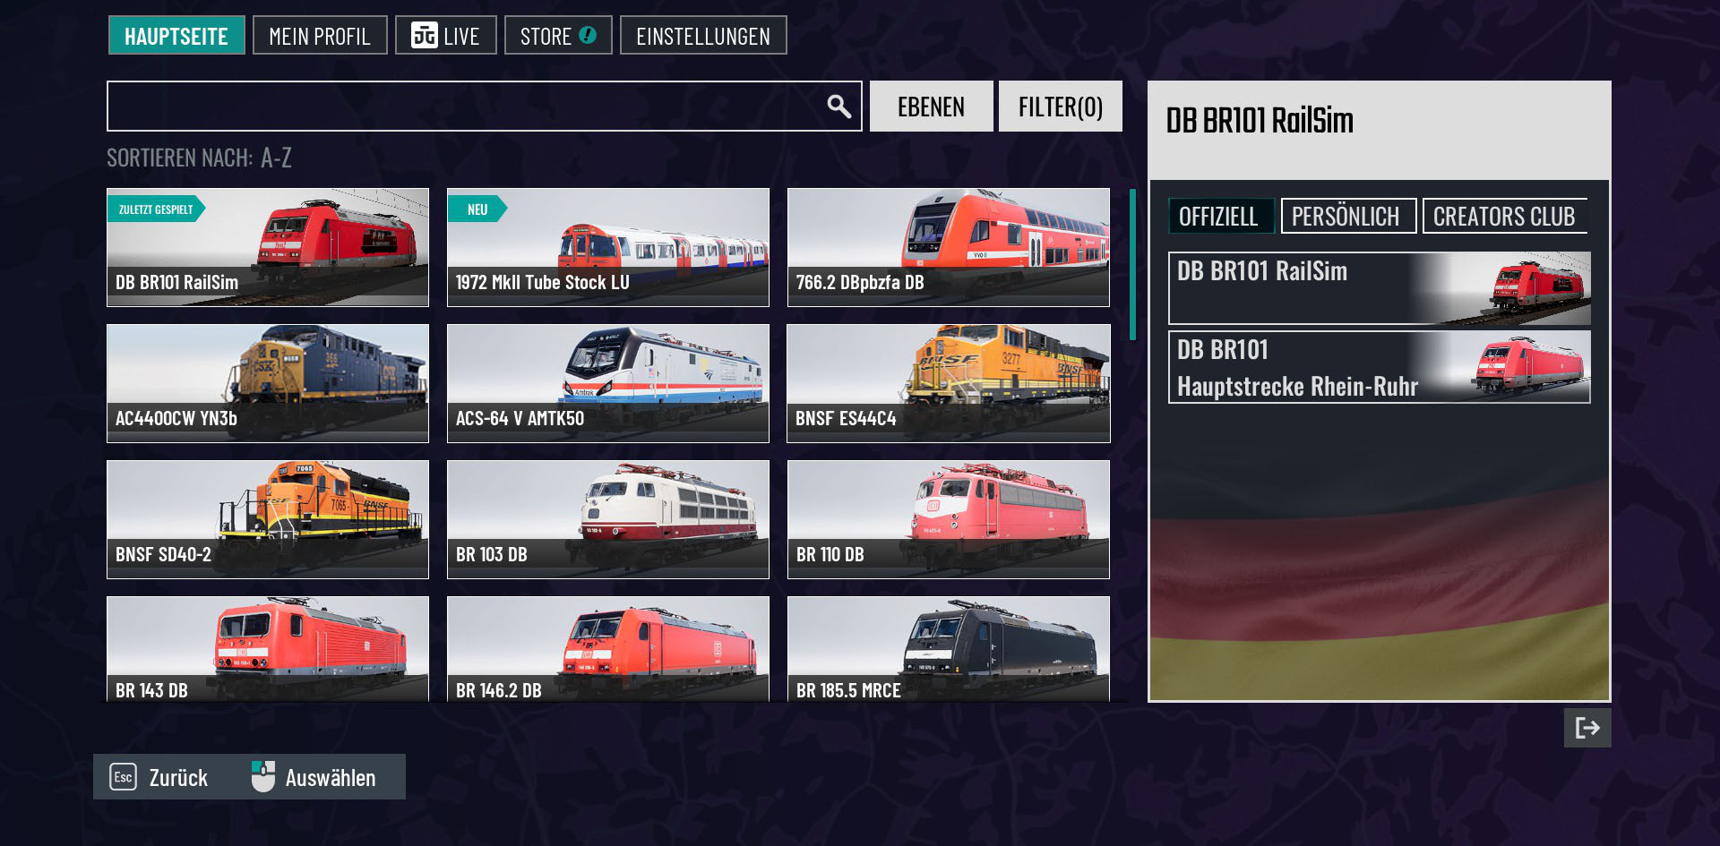This screenshot has height=846, width=1720.
Task: Select the BNSF ES44C4 locomotive thumbnail
Action: click(949, 383)
